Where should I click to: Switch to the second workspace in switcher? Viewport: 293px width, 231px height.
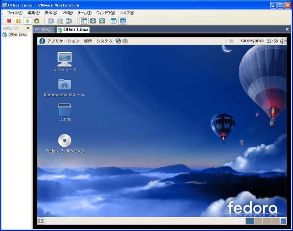(258, 221)
